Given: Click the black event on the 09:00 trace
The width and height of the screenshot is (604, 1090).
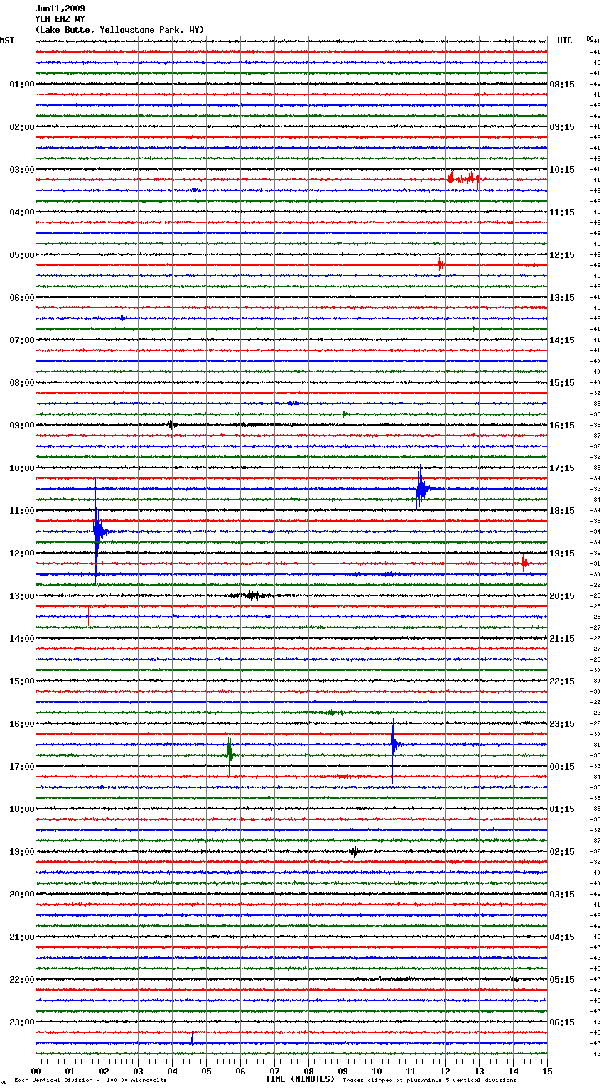Looking at the screenshot, I should click(171, 425).
